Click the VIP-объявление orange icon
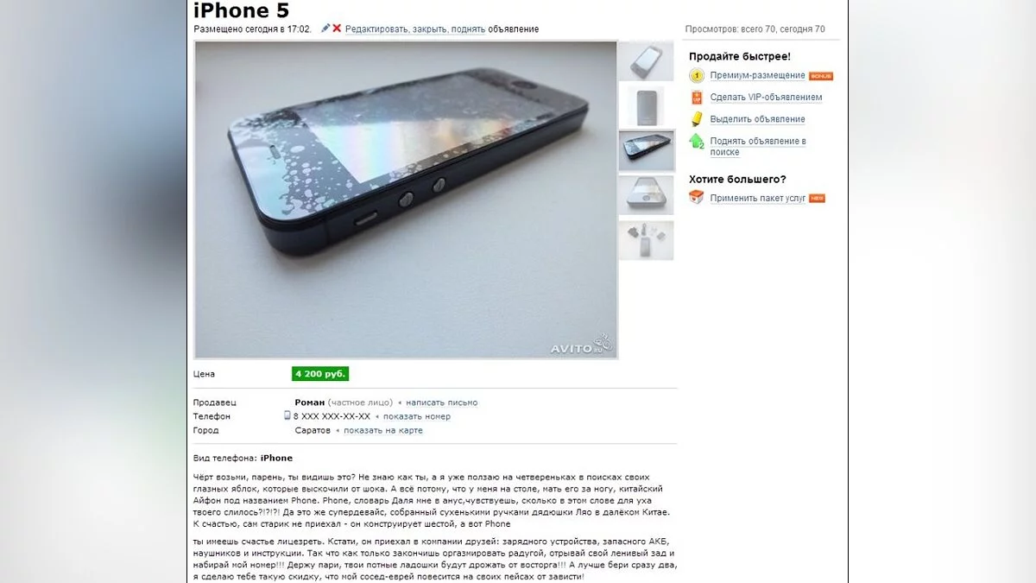 [x=697, y=98]
